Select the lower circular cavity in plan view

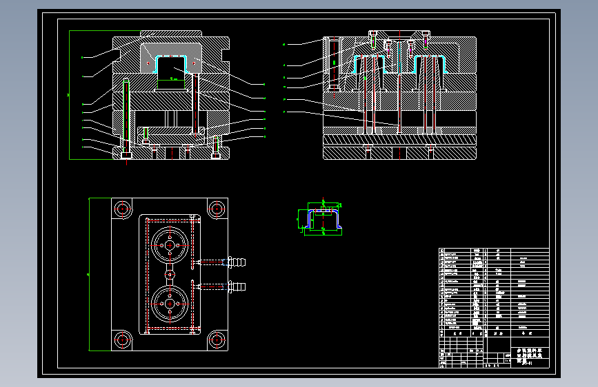170,304
